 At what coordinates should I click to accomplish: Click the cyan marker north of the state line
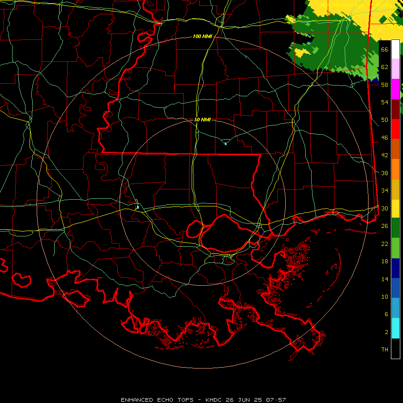226,144
